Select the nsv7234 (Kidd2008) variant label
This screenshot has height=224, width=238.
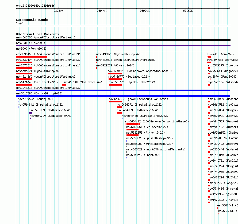[x=30, y=43]
